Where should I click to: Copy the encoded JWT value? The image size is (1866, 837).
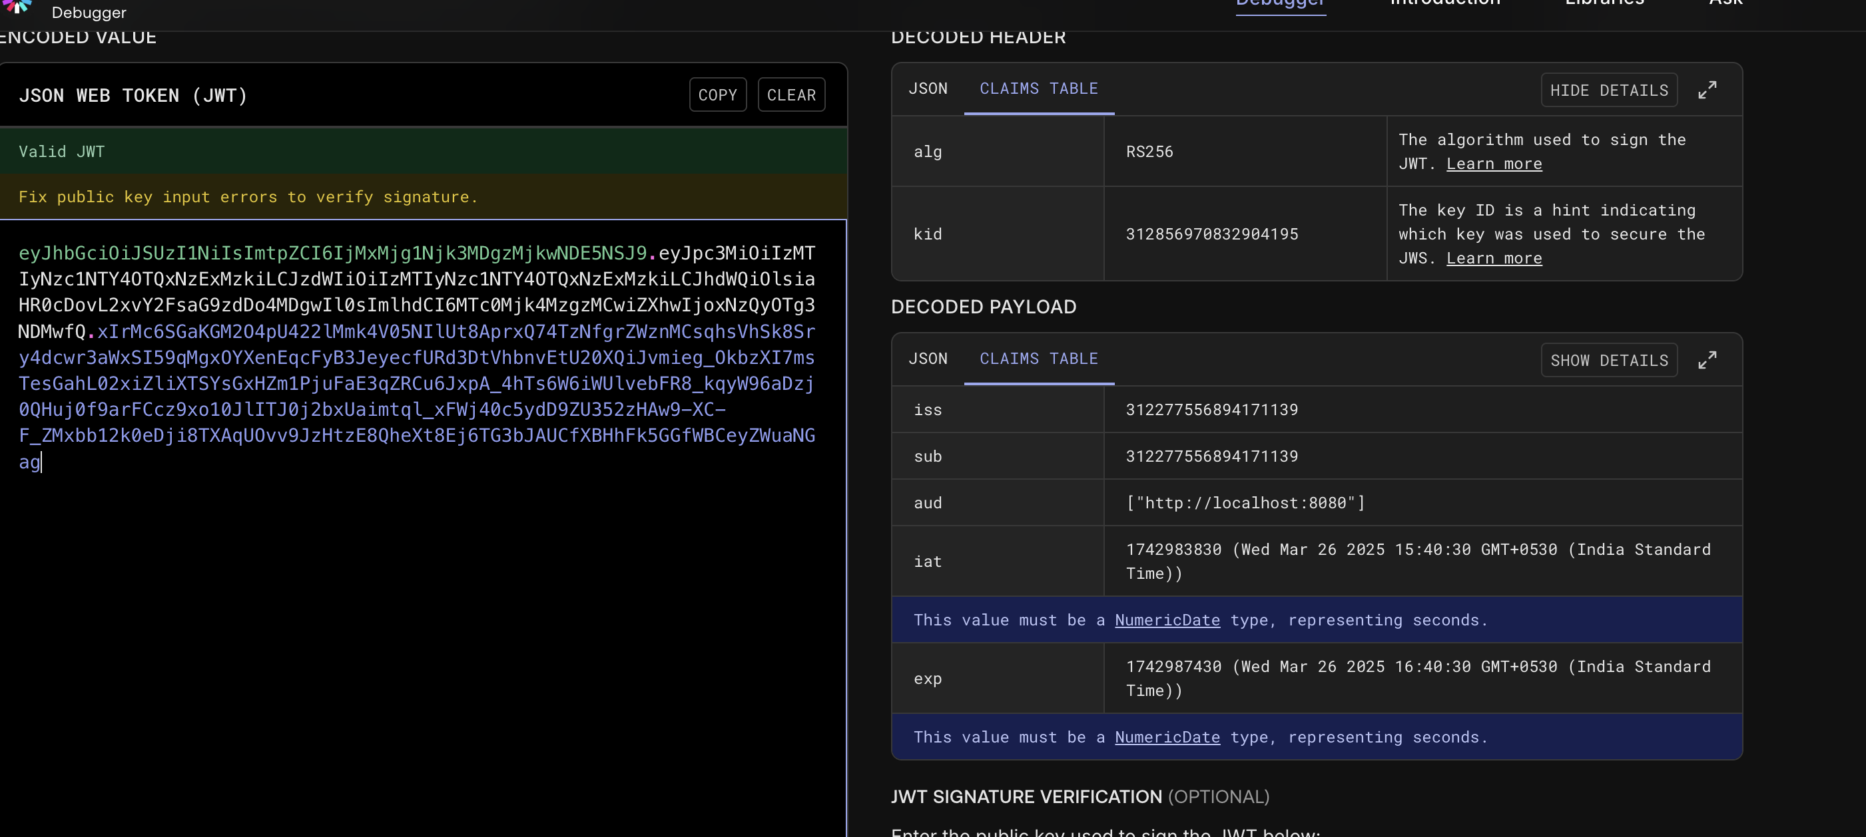coord(717,94)
